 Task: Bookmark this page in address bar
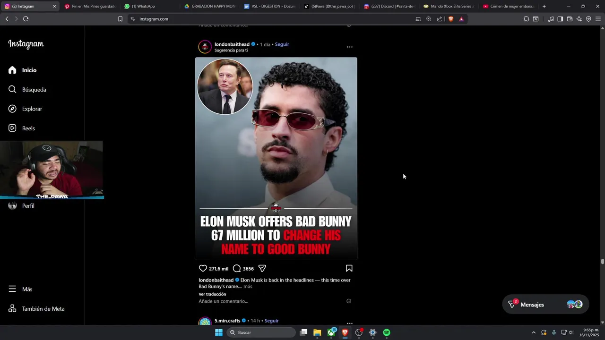click(x=120, y=19)
